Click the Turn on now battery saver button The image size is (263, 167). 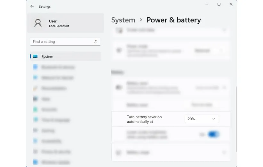pyautogui.click(x=202, y=105)
